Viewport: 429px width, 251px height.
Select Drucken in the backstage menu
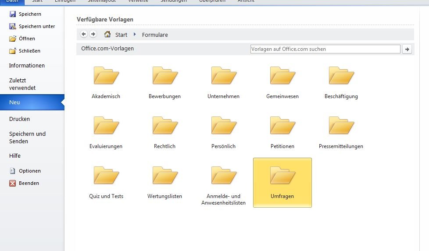[19, 119]
